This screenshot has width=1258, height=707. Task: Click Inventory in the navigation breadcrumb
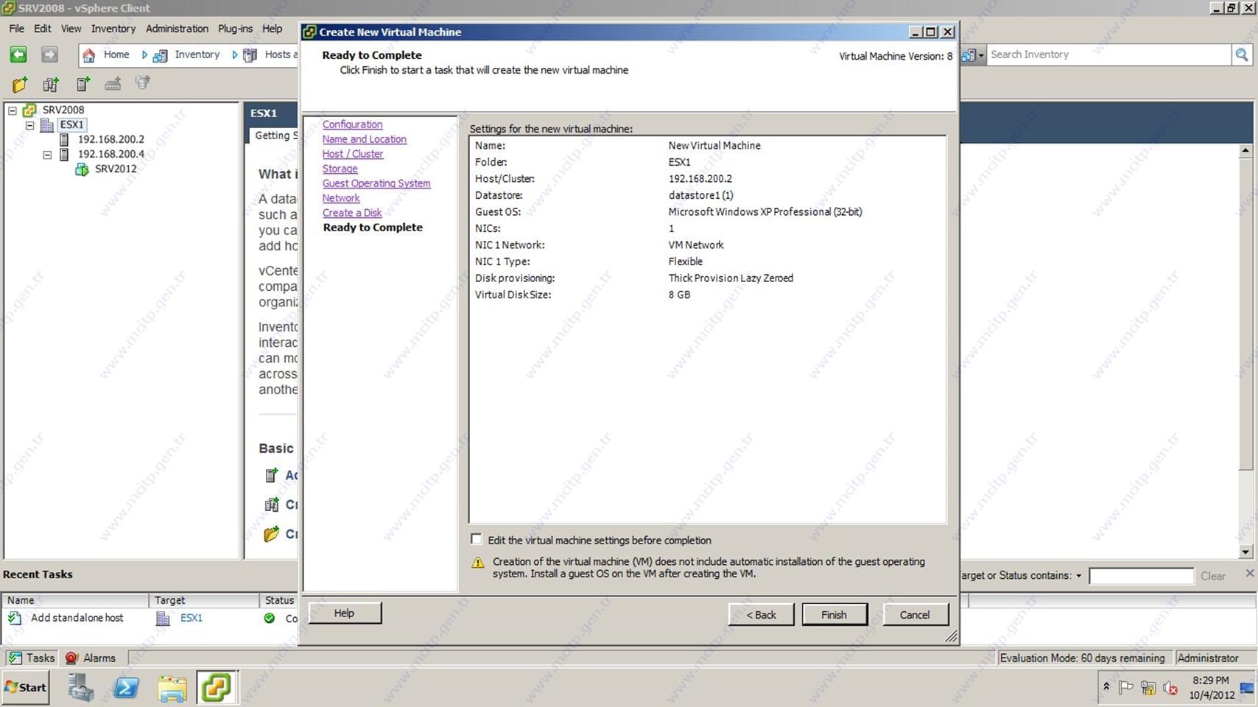[197, 54]
